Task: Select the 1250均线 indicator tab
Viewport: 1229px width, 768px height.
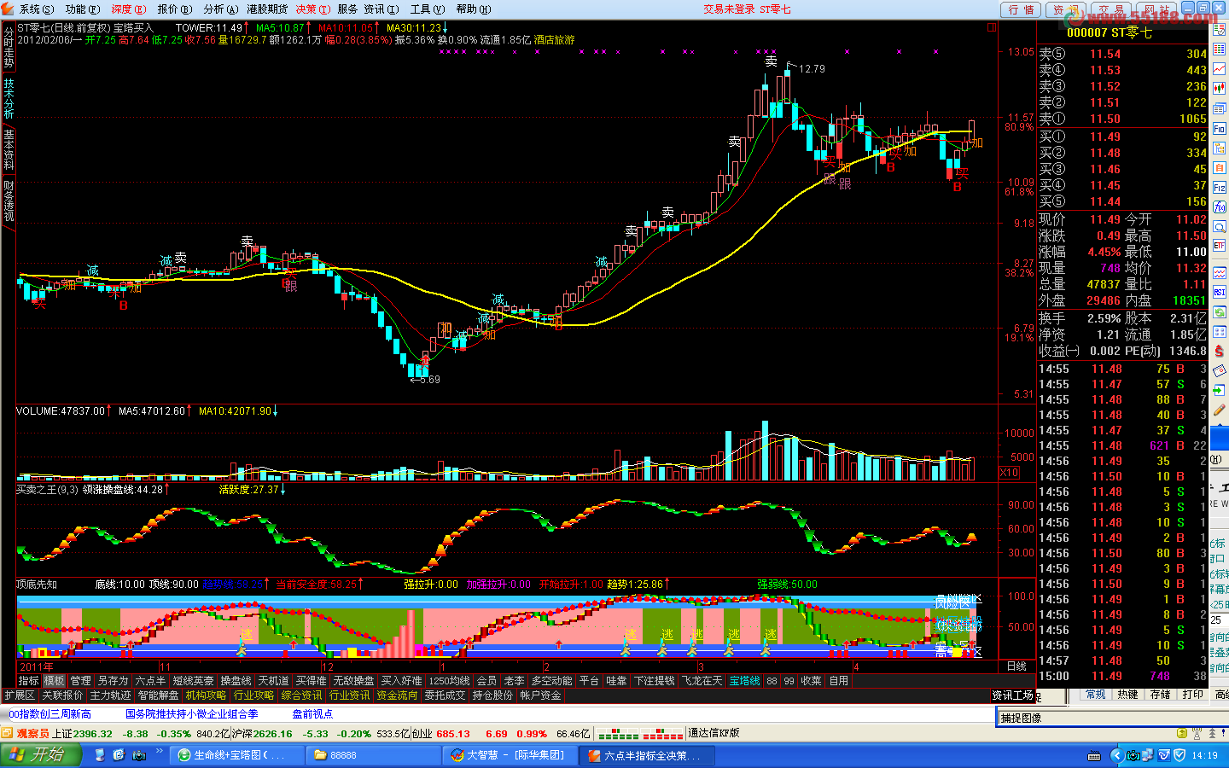Action: coord(450,681)
